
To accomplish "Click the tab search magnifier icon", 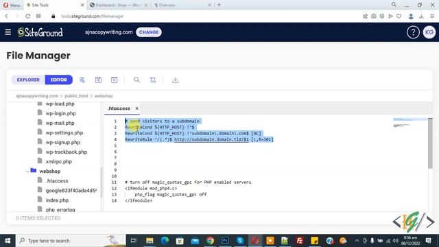I will click(x=394, y=5).
